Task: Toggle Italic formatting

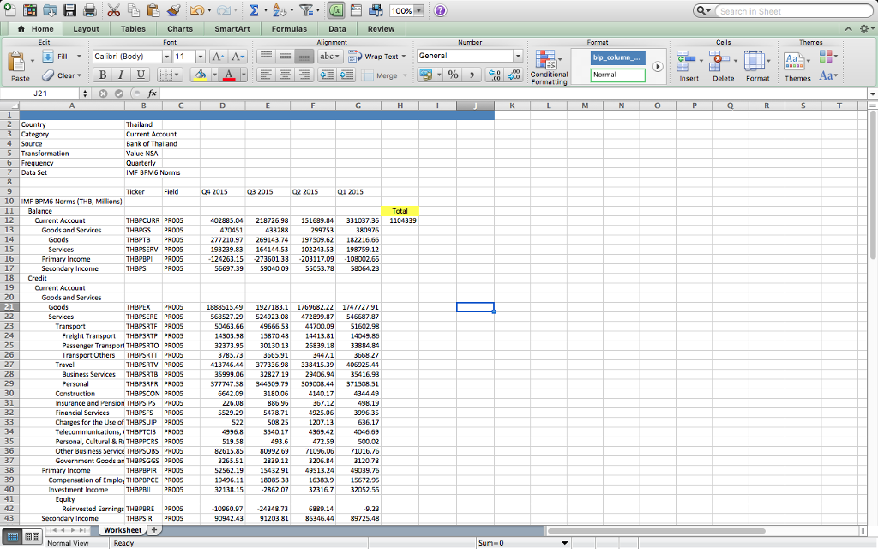Action: (121, 75)
